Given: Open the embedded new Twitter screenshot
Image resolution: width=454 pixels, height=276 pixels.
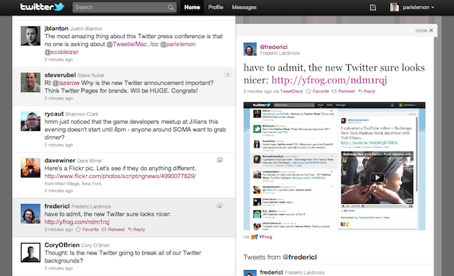Looking at the screenshot, I should pyautogui.click(x=334, y=166).
